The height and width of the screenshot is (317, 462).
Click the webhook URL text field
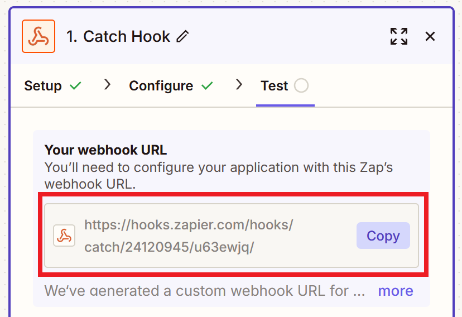232,236
